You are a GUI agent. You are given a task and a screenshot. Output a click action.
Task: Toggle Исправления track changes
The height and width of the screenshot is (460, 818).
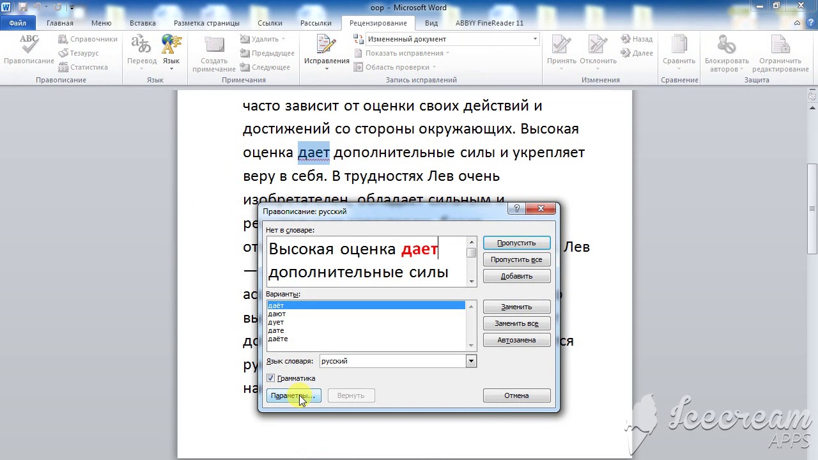coord(327,51)
